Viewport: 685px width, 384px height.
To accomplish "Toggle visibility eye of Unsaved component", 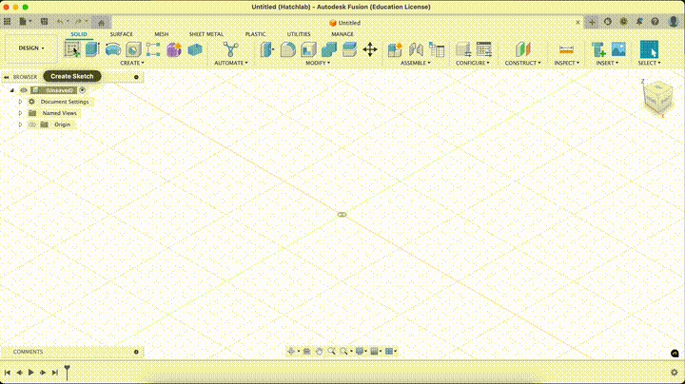I will (x=24, y=90).
